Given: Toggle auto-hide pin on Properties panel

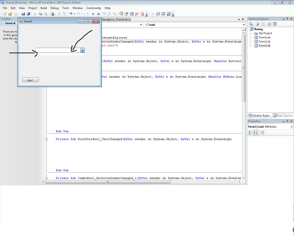Looking at the screenshot, I should 287,121.
